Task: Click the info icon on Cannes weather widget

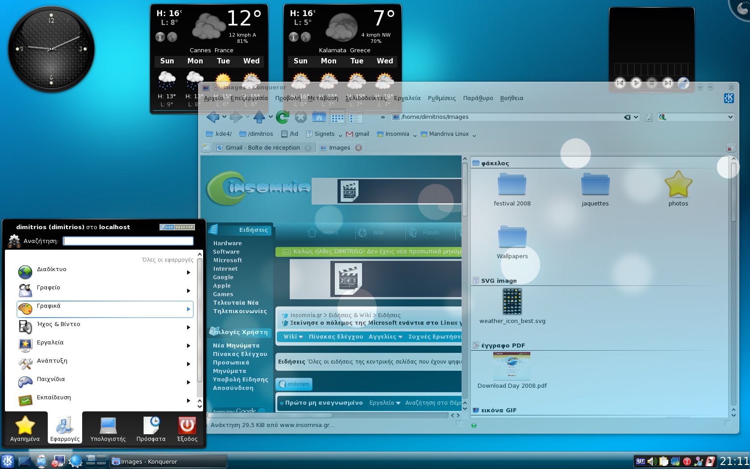Action: click(x=160, y=37)
